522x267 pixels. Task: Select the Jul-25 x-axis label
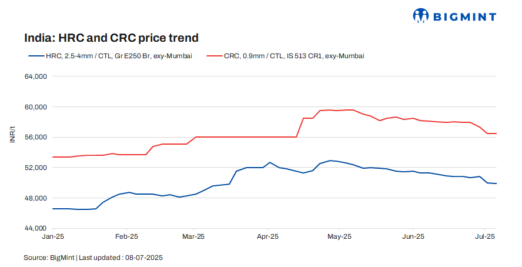(484, 236)
